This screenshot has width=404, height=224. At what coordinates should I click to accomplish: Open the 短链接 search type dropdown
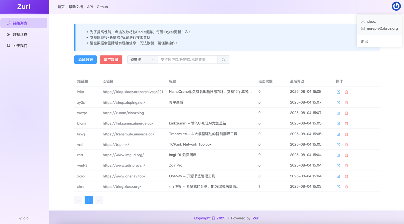tap(142, 59)
